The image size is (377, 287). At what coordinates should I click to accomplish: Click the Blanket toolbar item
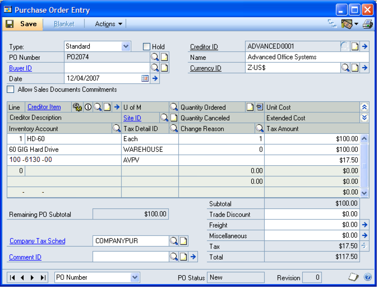click(x=64, y=24)
